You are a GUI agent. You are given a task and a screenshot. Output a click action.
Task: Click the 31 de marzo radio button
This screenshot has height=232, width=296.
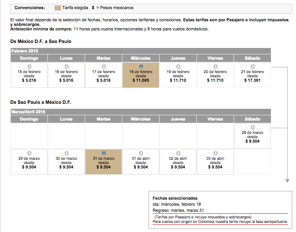104,153
